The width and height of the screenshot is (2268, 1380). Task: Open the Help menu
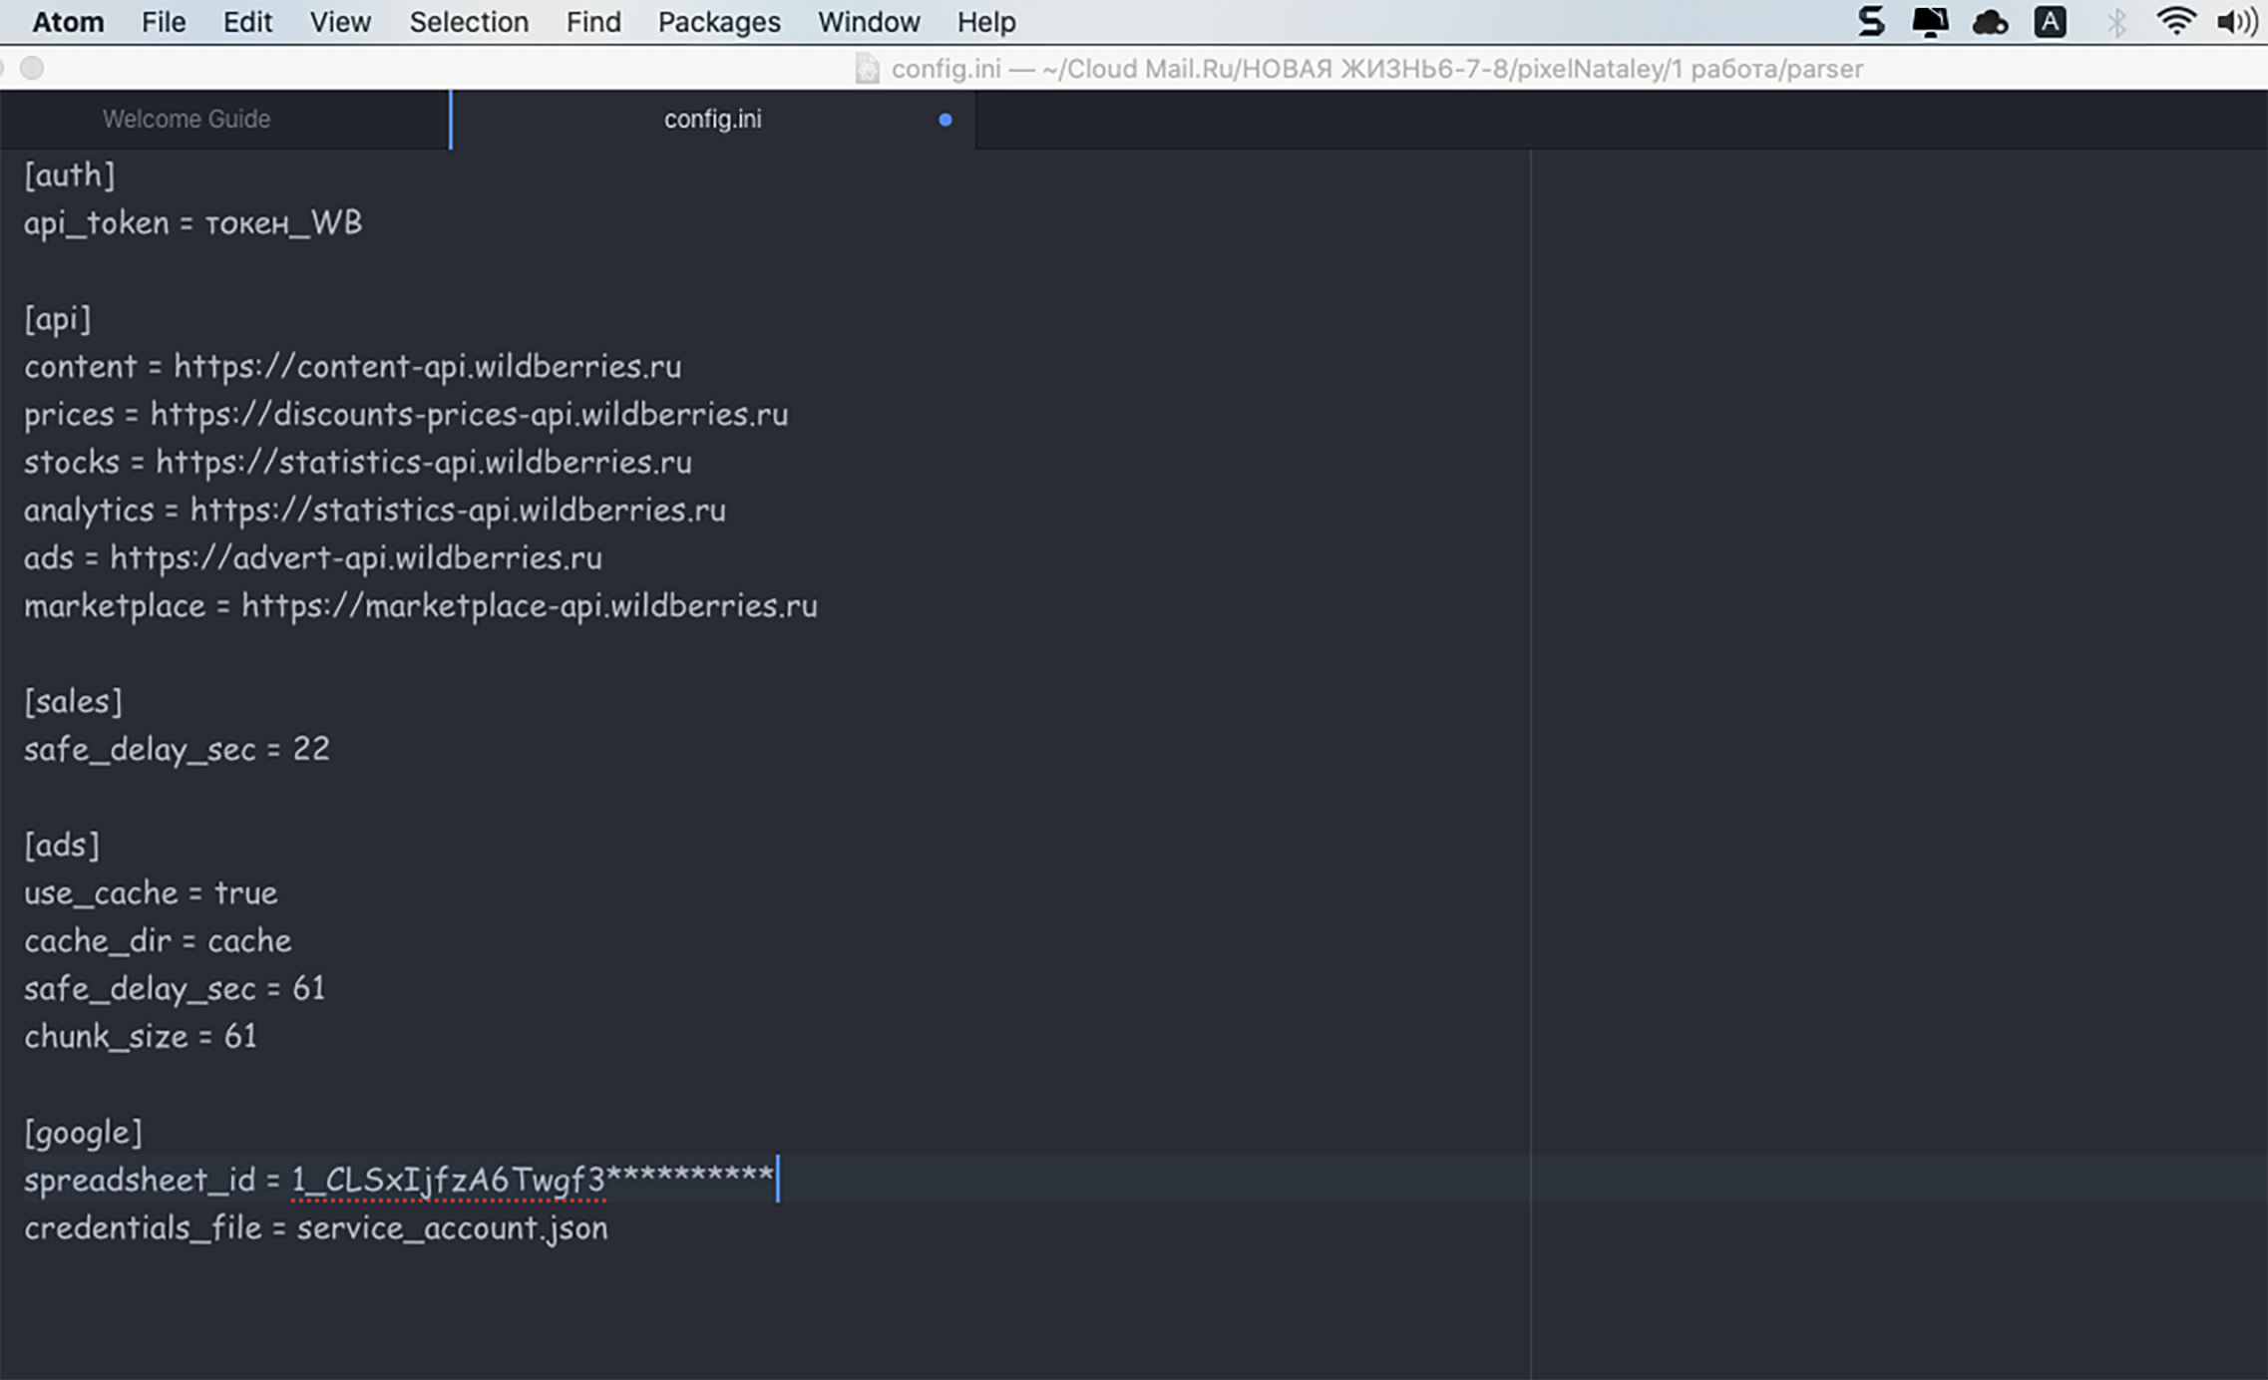pos(984,21)
